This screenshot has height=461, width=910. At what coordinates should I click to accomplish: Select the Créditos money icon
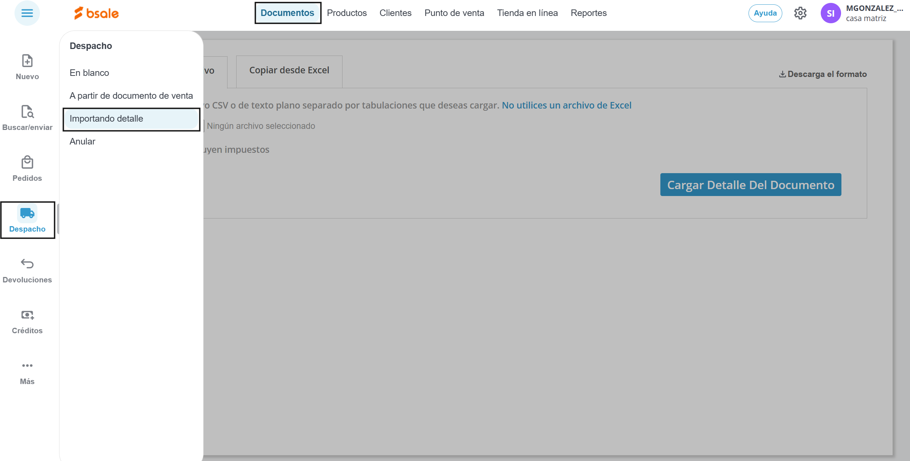coord(27,315)
